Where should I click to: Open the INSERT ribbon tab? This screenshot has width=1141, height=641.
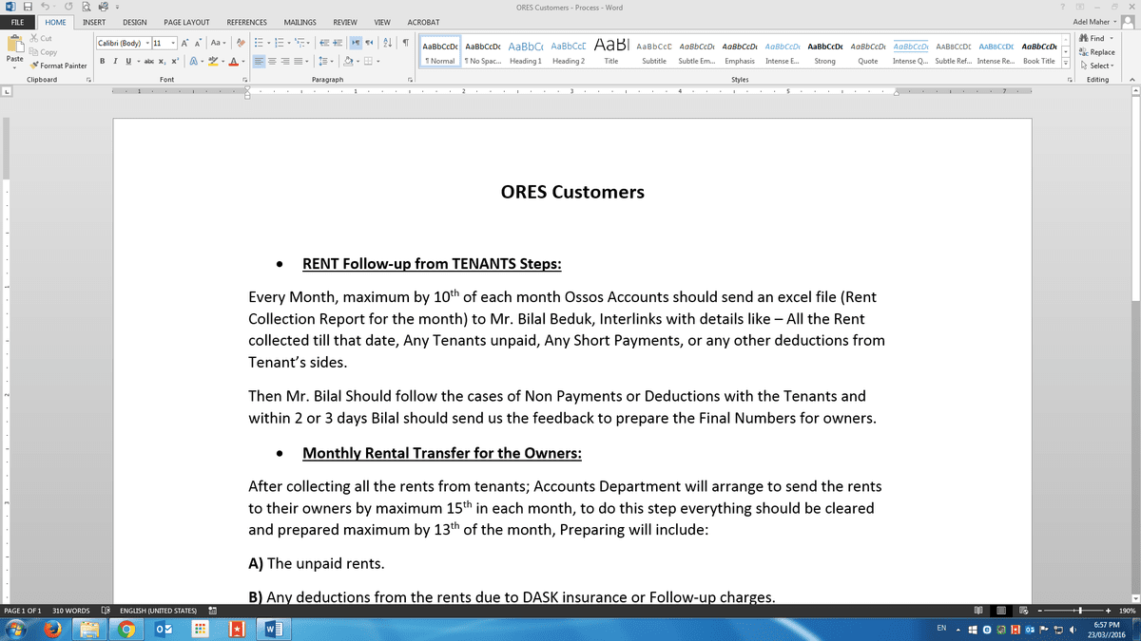pos(93,21)
